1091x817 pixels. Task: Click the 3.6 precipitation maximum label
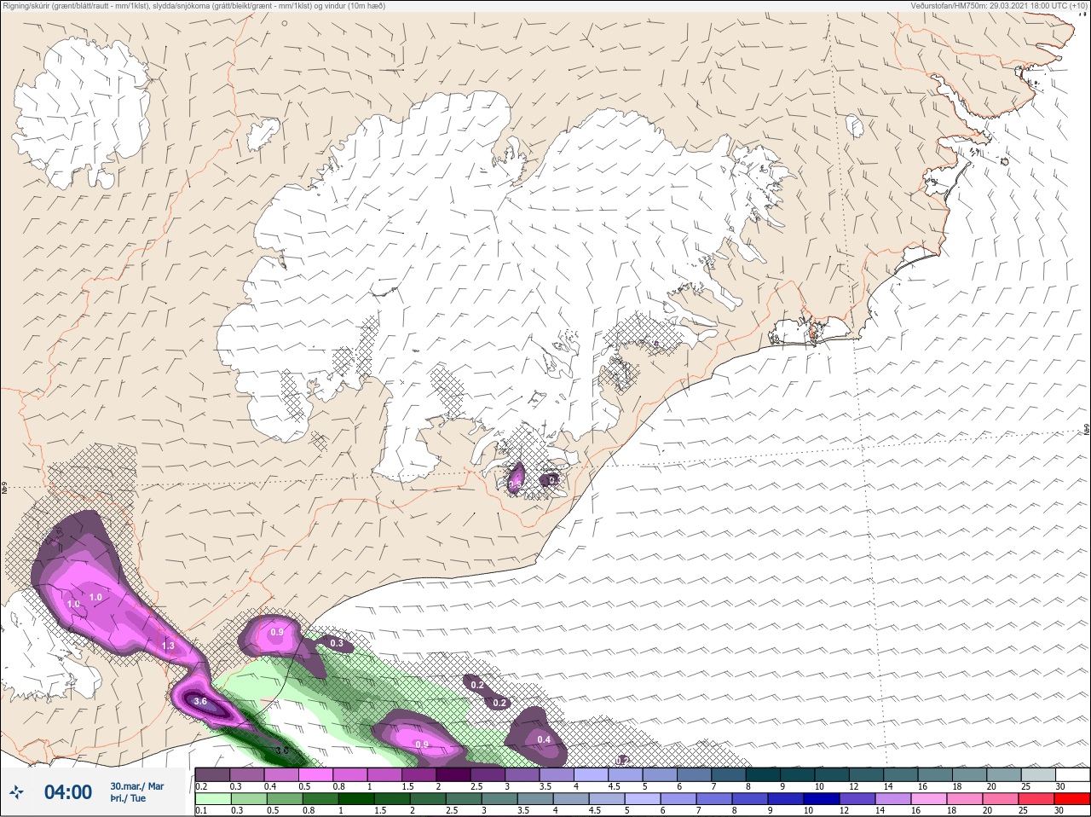[x=201, y=701]
